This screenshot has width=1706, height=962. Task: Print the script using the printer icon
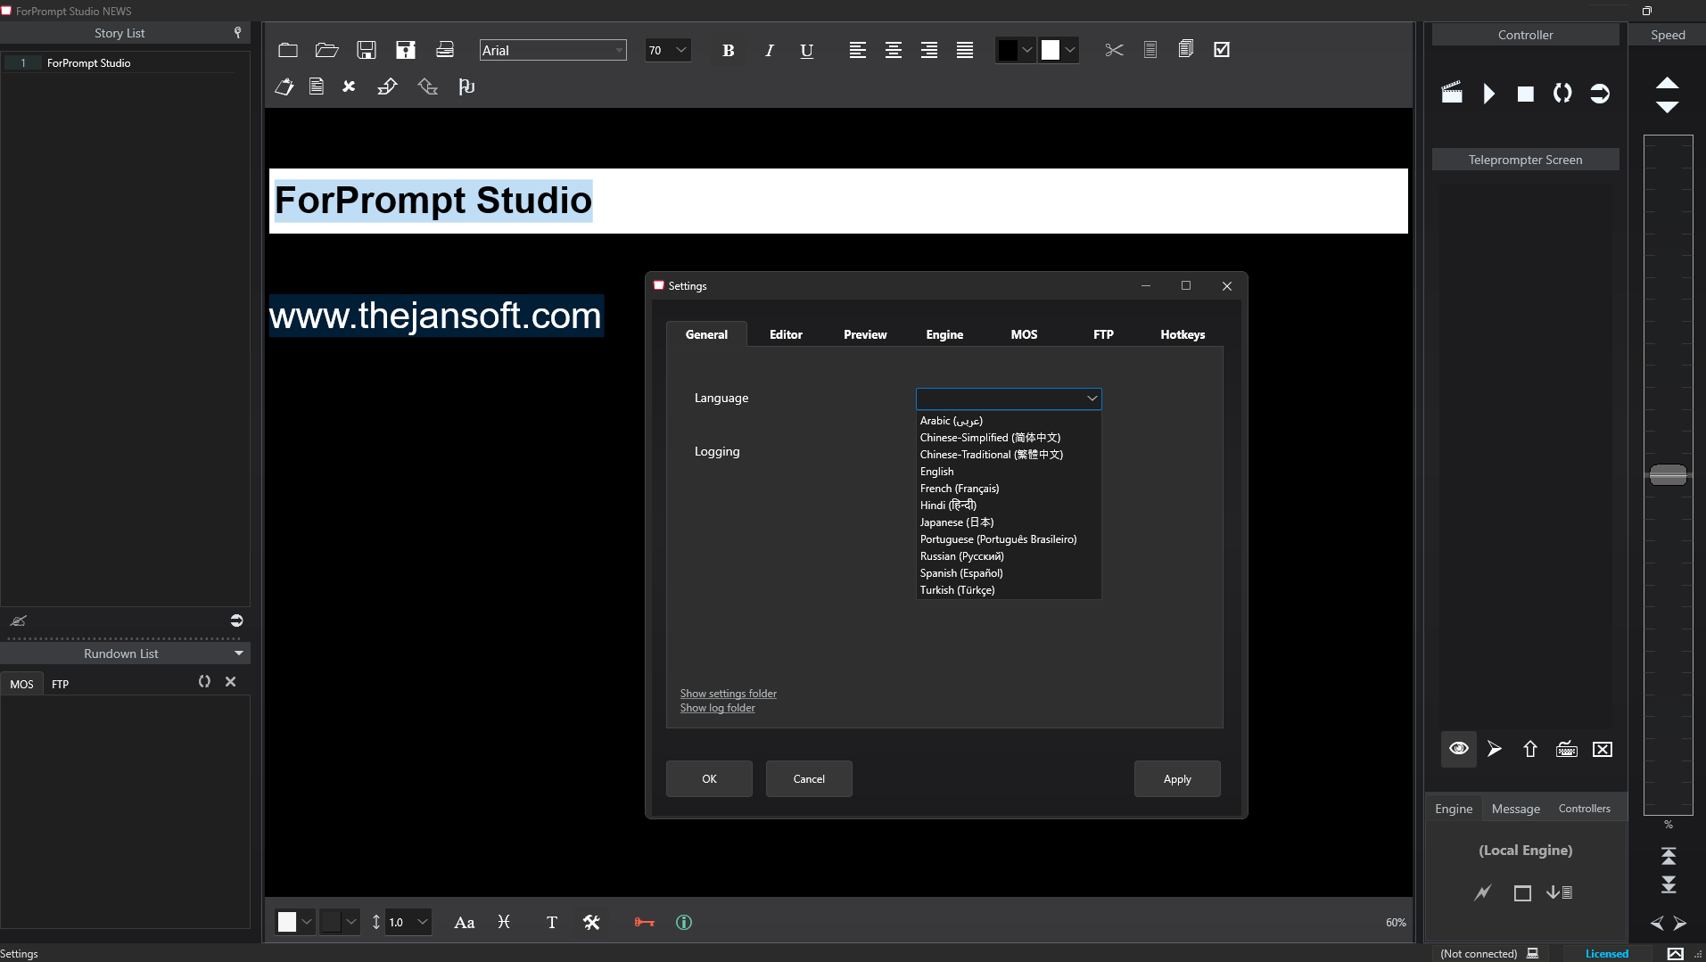445,50
